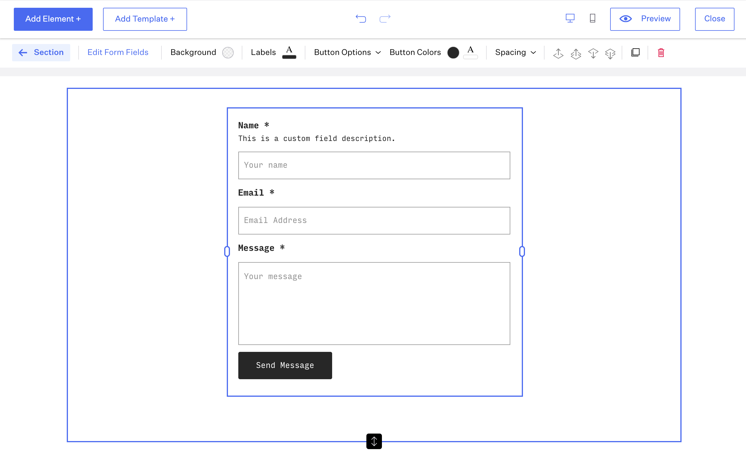Expand the Spacing dropdown
This screenshot has height=454, width=746.
(515, 52)
